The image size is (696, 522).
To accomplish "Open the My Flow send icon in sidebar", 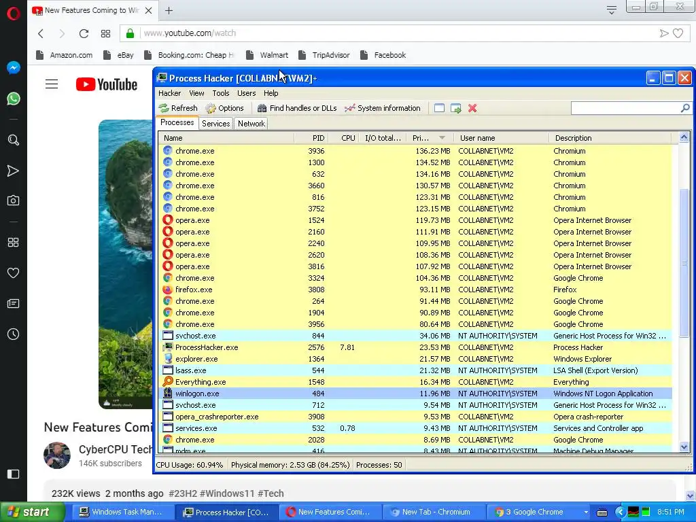I will pos(14,171).
